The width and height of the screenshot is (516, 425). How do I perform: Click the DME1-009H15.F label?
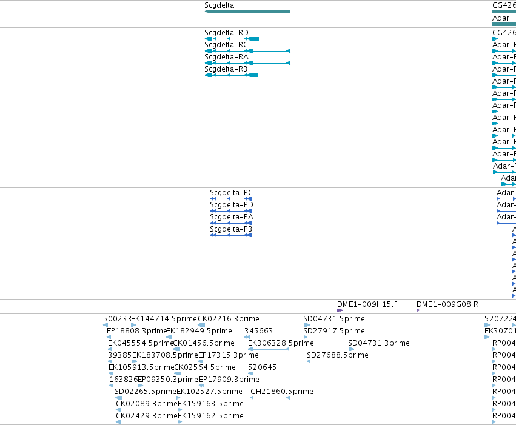[x=367, y=304]
